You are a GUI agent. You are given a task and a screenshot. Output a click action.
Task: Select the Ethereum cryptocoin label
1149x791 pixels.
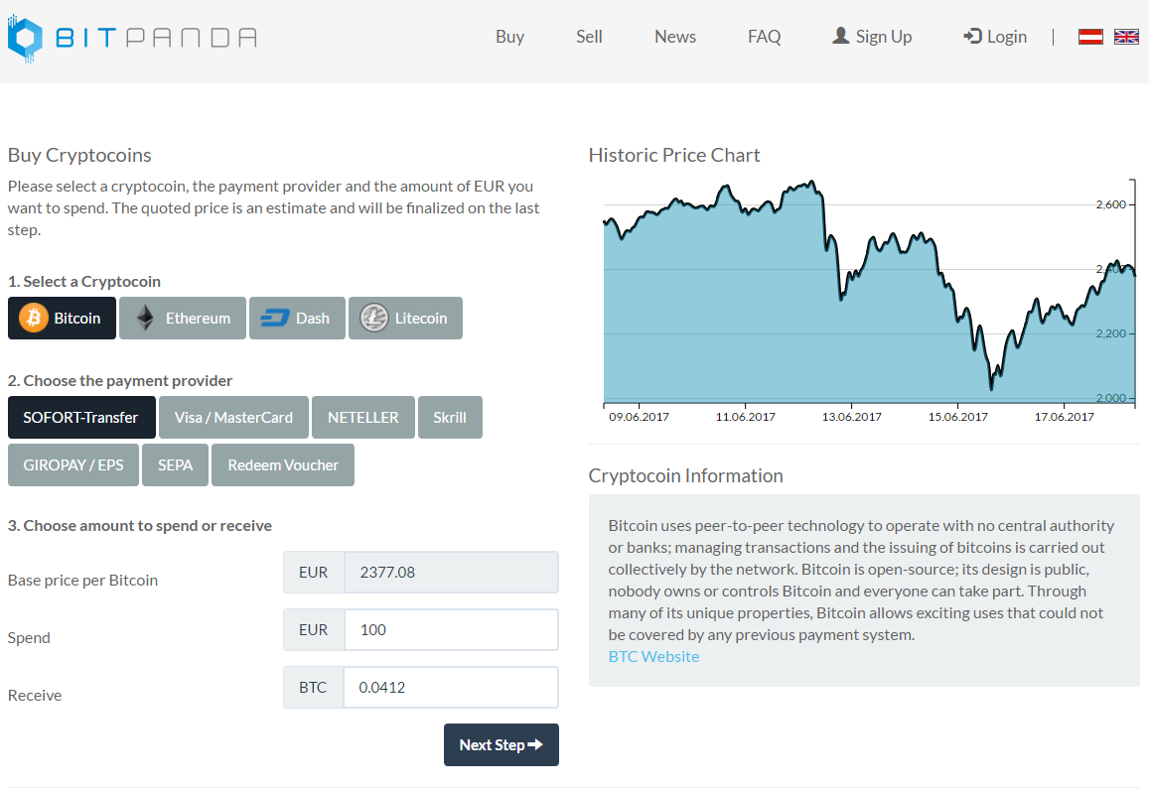198,318
